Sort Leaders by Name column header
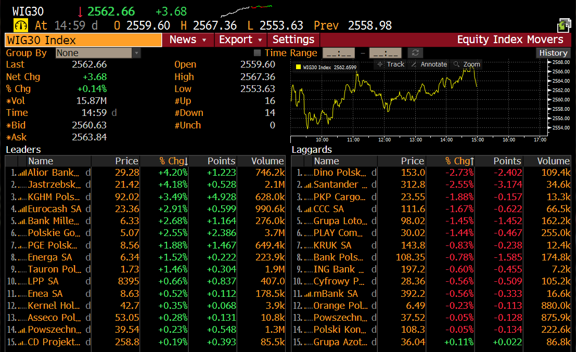576x352 pixels. (x=54, y=161)
